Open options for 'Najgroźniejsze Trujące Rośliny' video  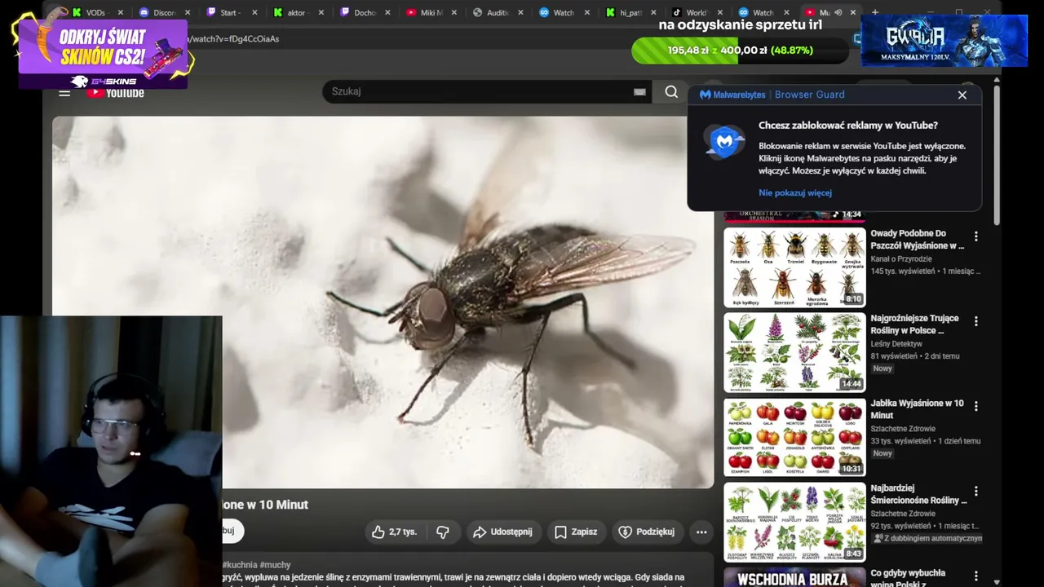tap(975, 321)
